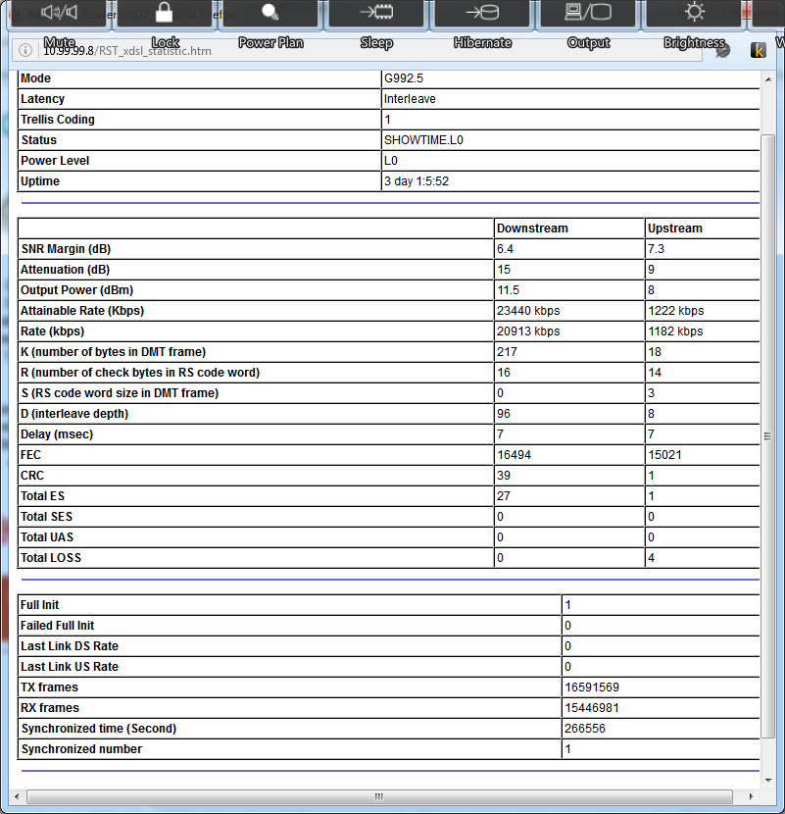Click the Trellis Coding row label
This screenshot has width=785, height=814.
(x=57, y=120)
